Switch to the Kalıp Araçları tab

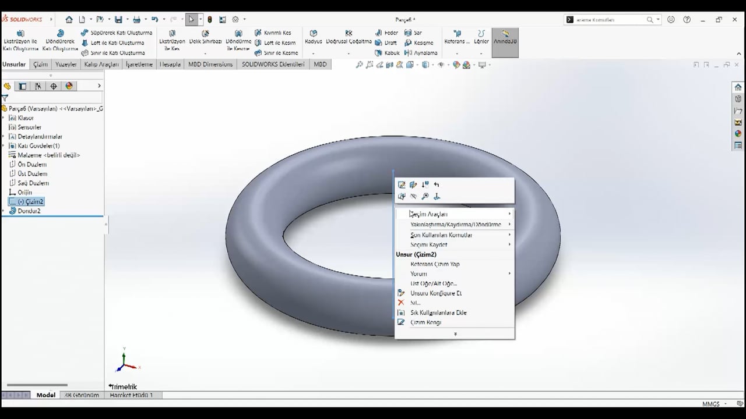pos(101,65)
